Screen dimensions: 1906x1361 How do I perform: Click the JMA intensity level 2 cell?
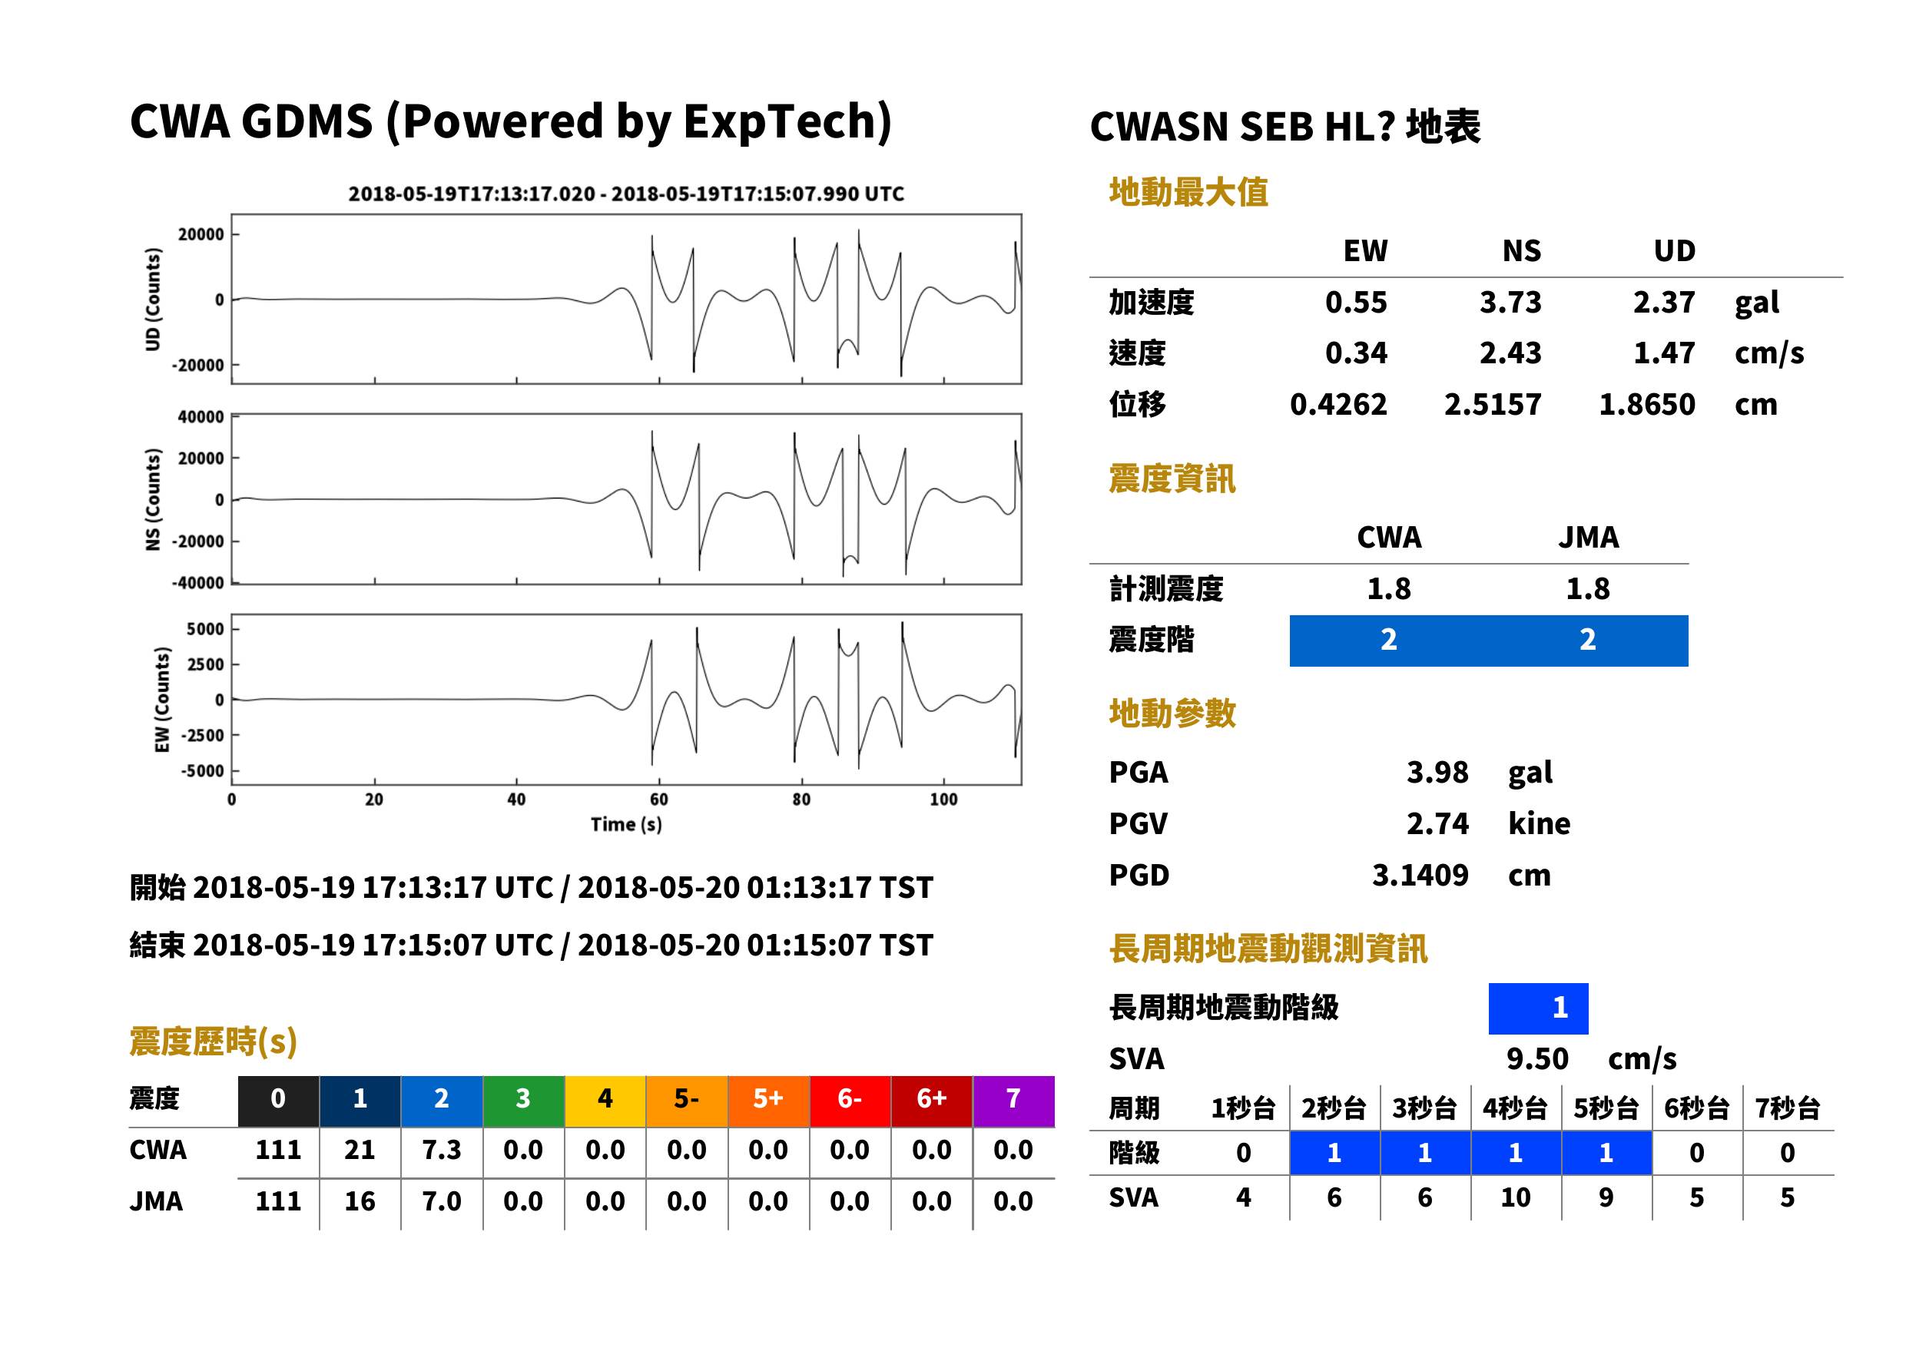click(x=1589, y=641)
